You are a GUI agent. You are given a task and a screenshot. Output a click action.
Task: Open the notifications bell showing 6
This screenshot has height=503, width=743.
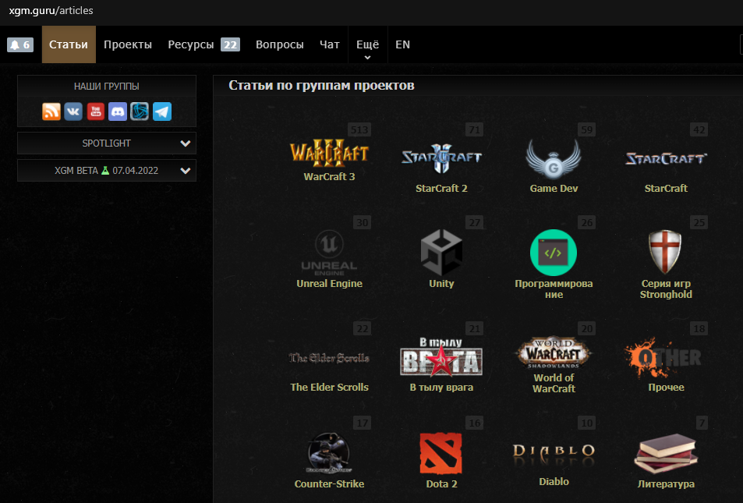(x=20, y=44)
